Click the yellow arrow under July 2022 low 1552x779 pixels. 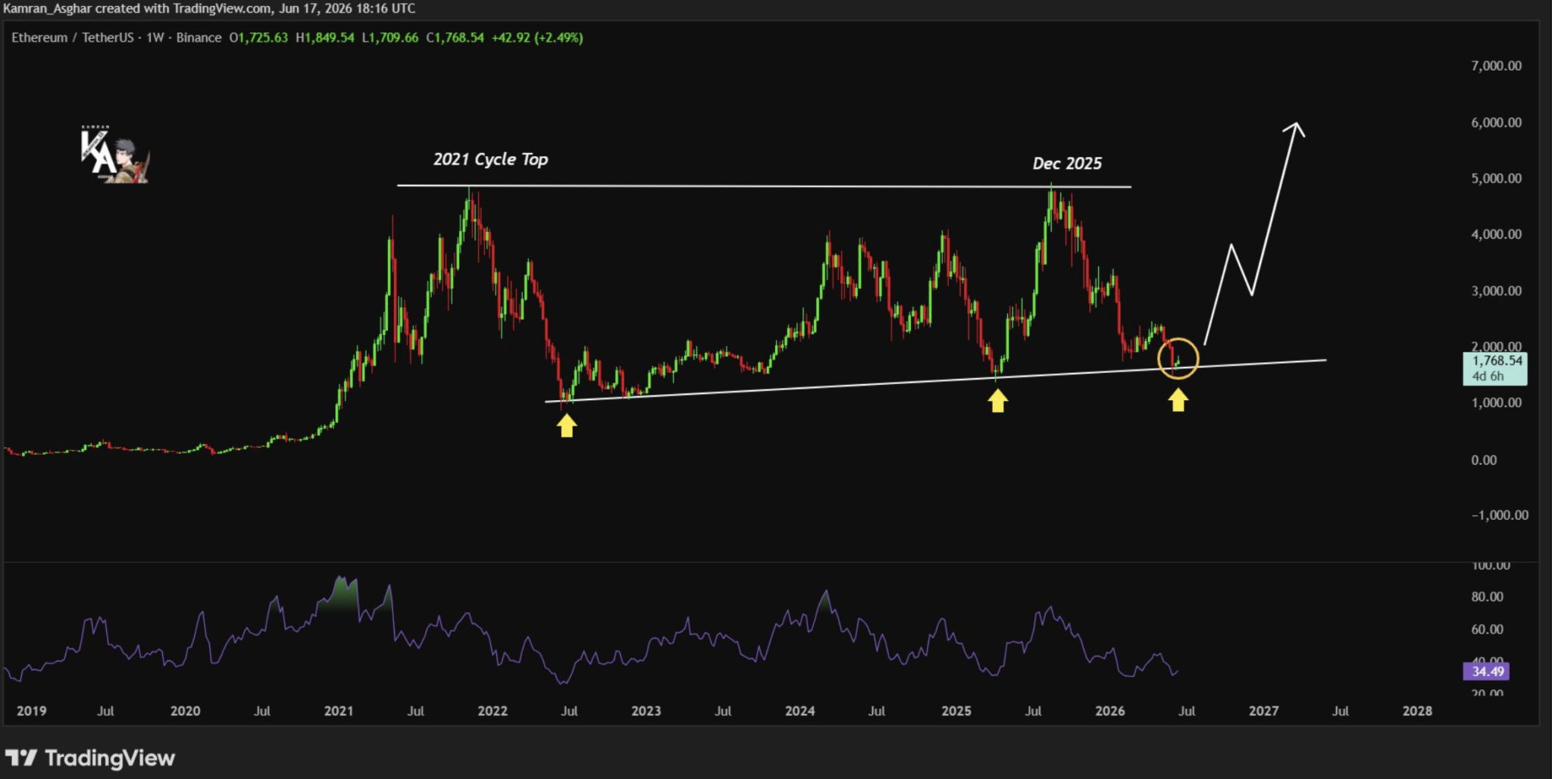tap(567, 426)
